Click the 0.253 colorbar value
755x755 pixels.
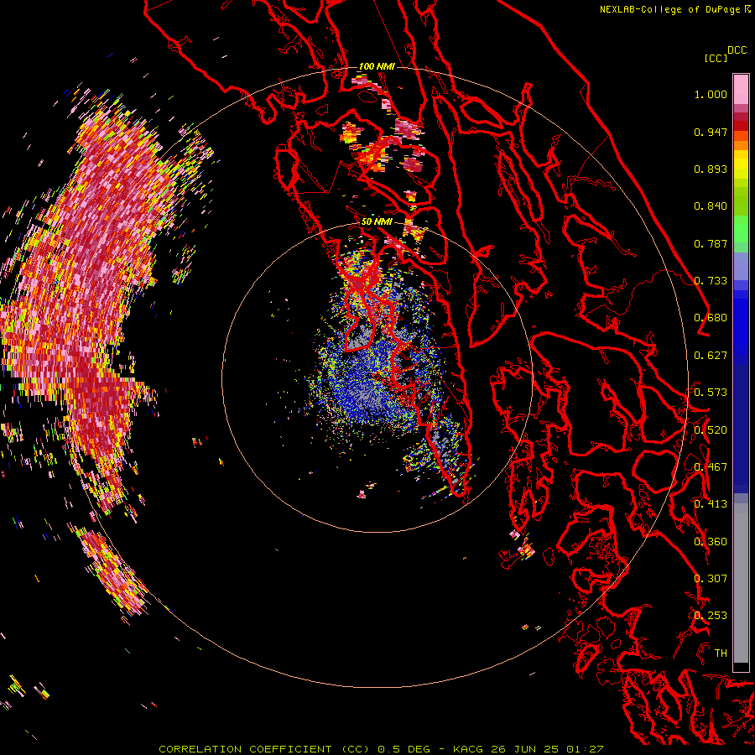click(x=711, y=616)
